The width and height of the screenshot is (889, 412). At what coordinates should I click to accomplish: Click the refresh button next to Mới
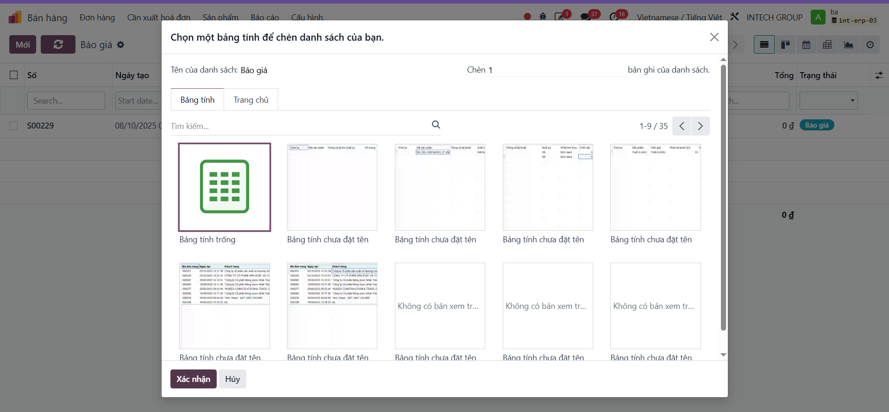58,44
